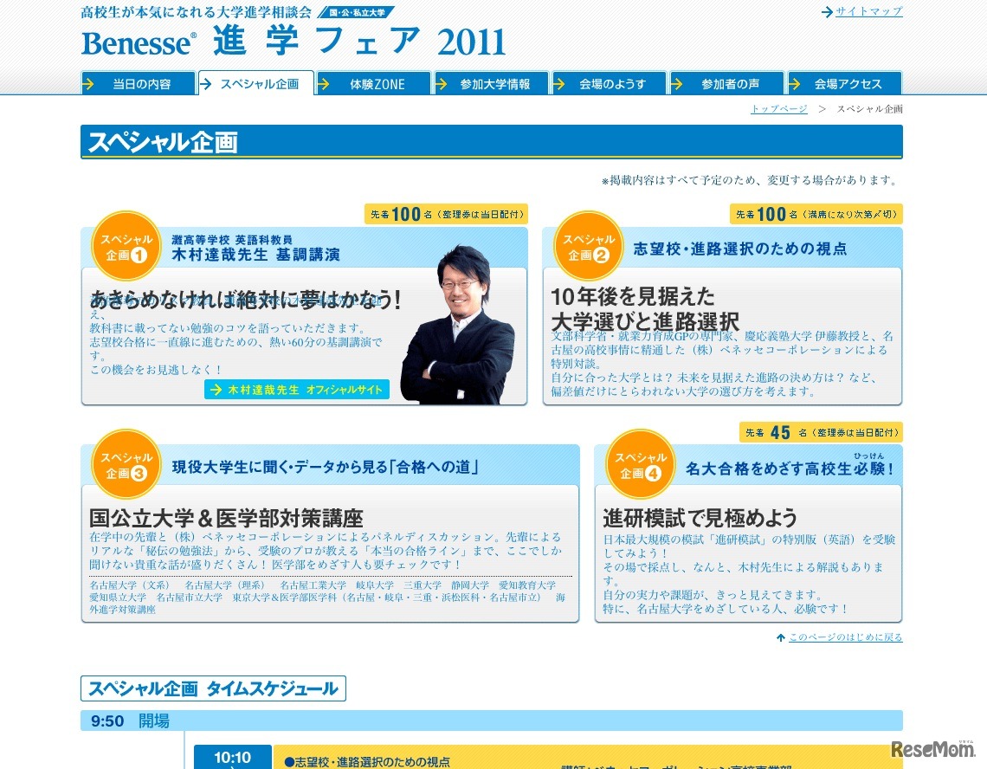Click the スペシャル企画3 orange badge
Viewport: 987px width, 769px height.
[x=126, y=465]
